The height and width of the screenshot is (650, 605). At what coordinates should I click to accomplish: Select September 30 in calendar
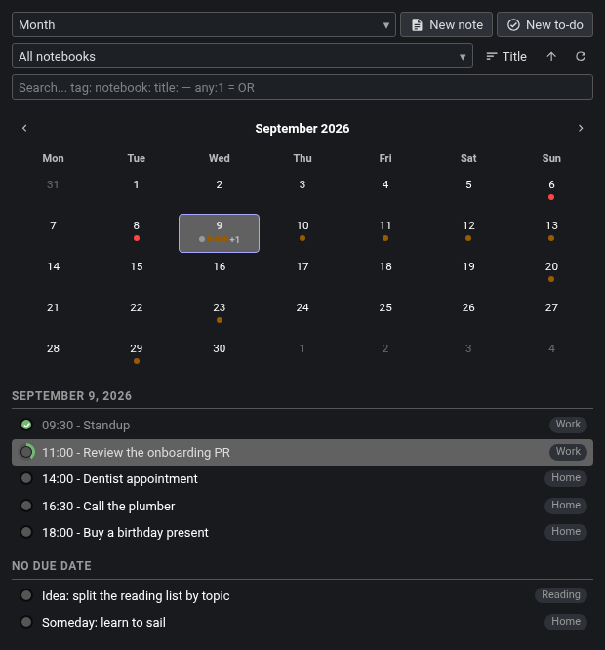pos(220,356)
